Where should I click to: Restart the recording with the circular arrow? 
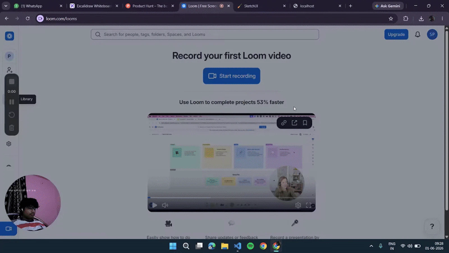pyautogui.click(x=12, y=115)
